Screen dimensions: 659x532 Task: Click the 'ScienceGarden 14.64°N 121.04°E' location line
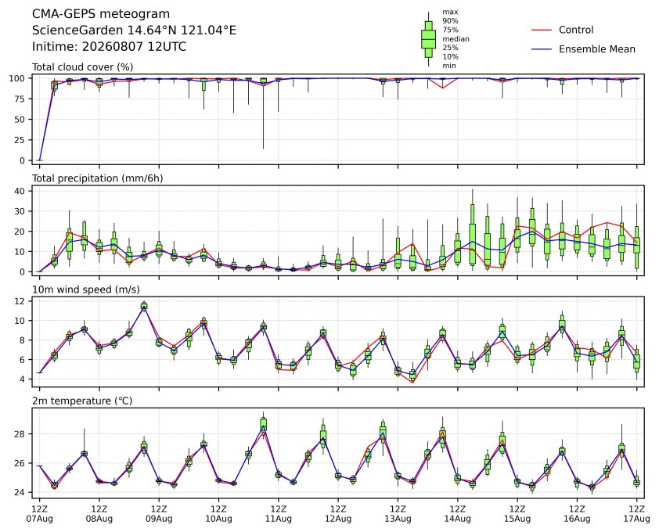[x=134, y=31]
